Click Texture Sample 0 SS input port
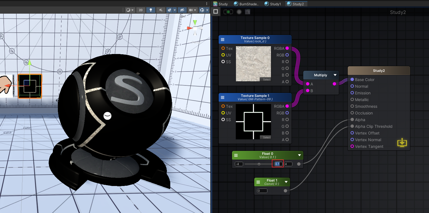The height and width of the screenshot is (213, 429). (x=223, y=62)
